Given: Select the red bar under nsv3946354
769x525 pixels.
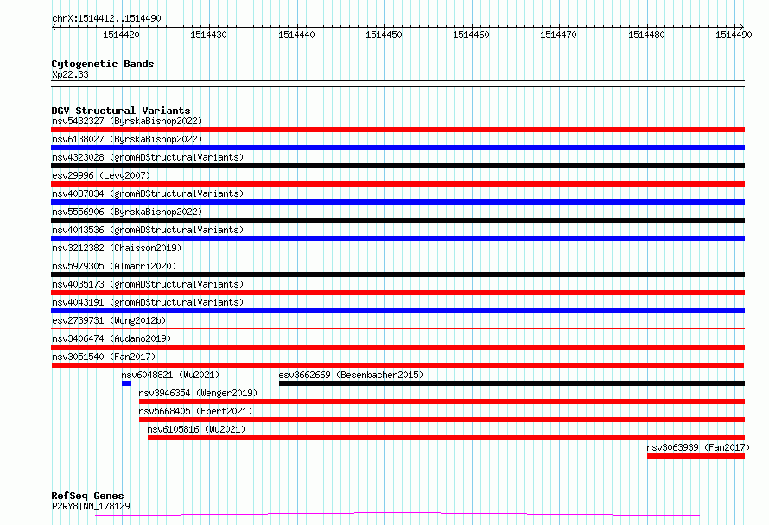Looking at the screenshot, I should pyautogui.click(x=442, y=402).
